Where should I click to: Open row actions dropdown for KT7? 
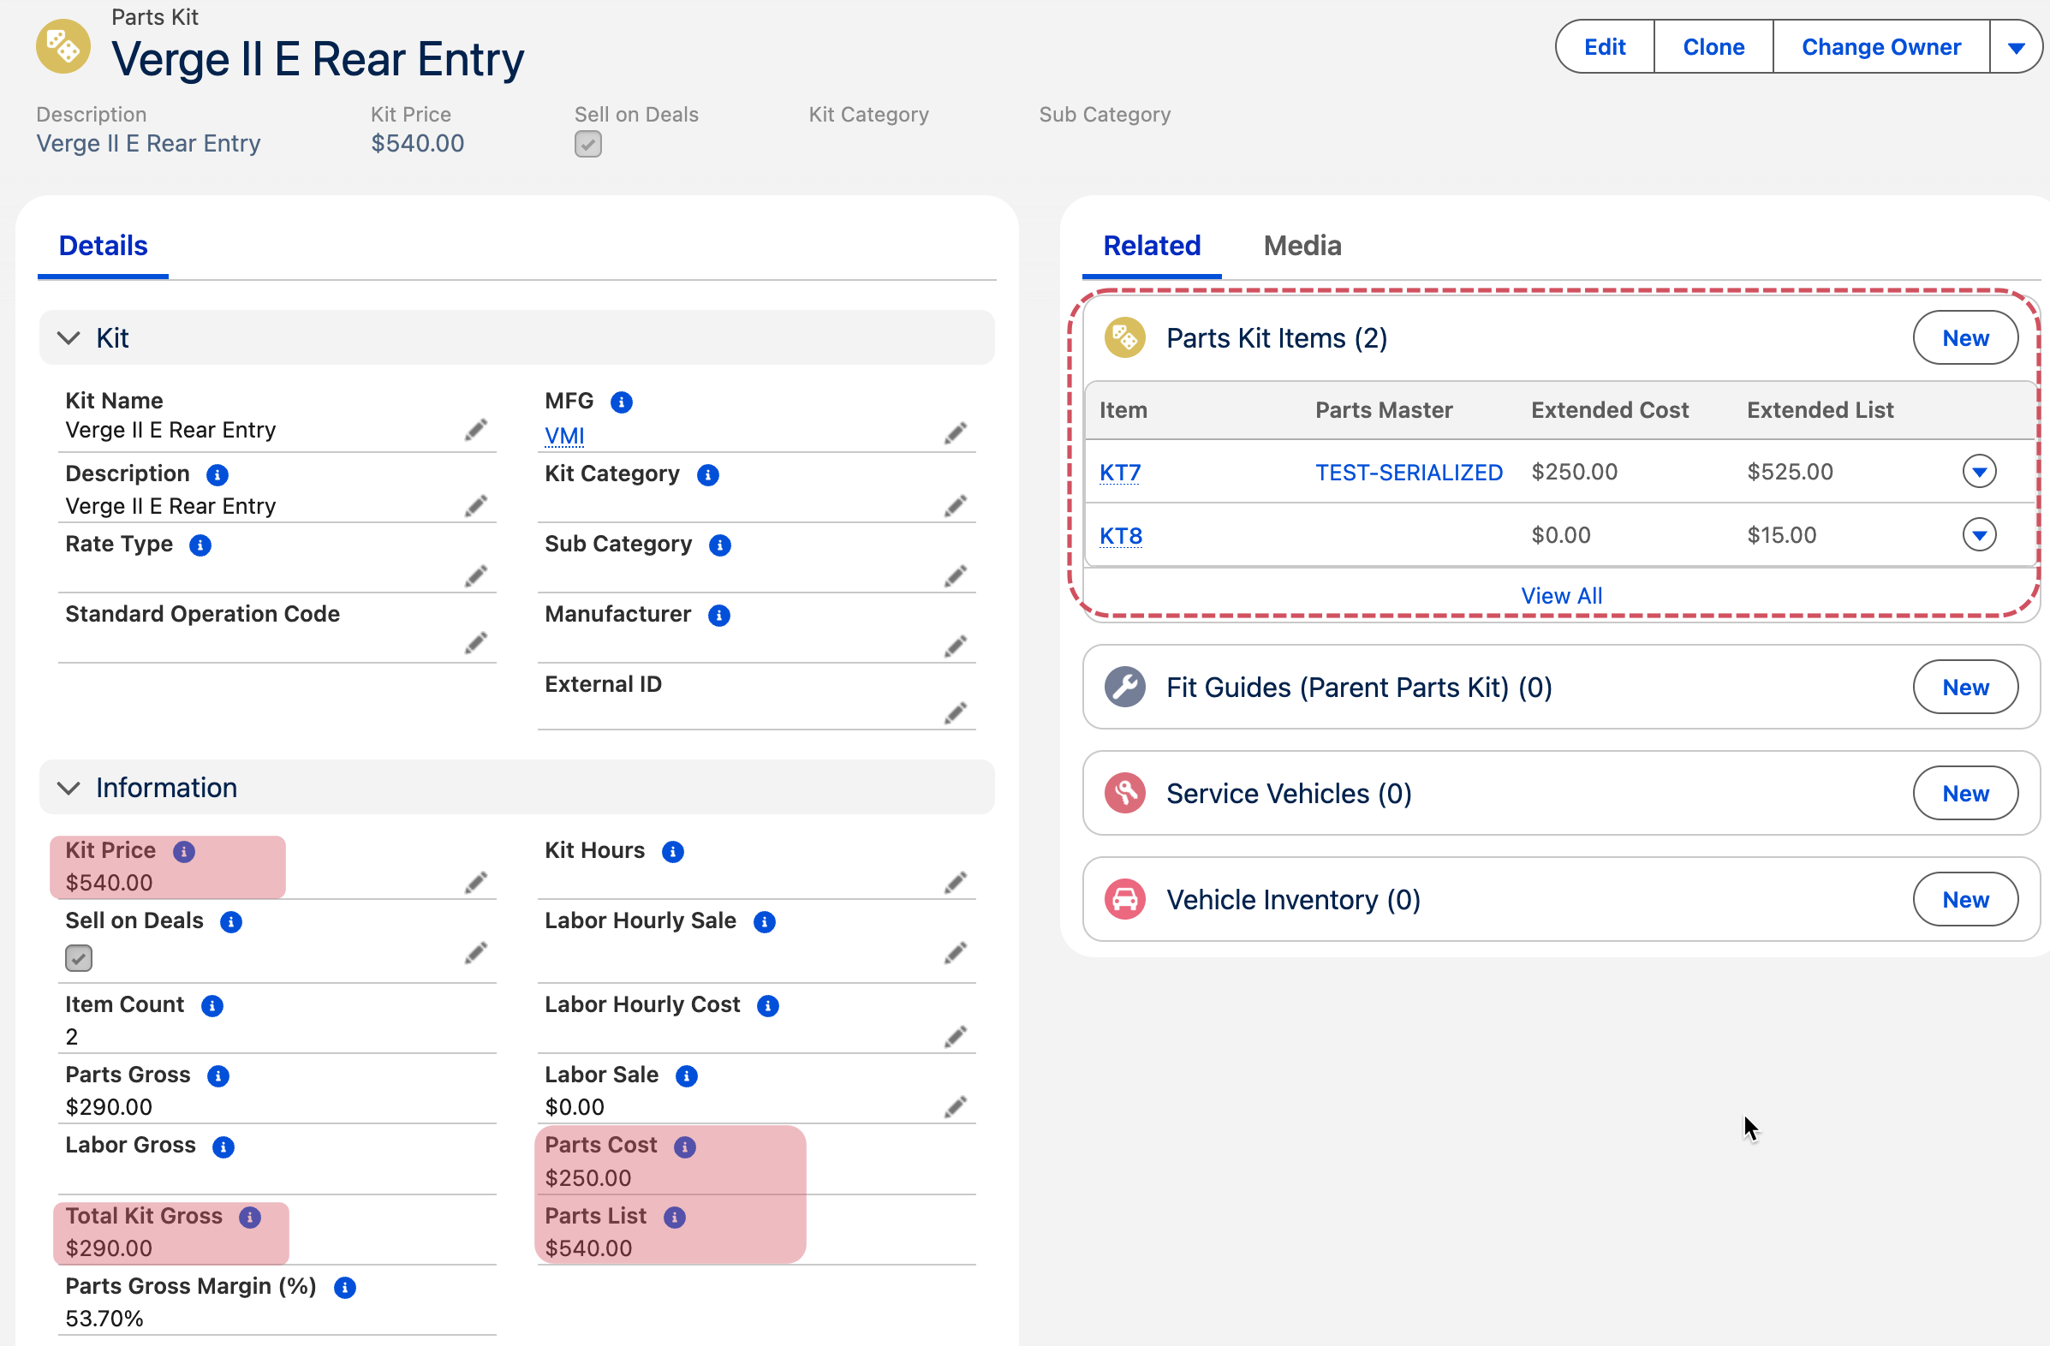tap(1980, 472)
